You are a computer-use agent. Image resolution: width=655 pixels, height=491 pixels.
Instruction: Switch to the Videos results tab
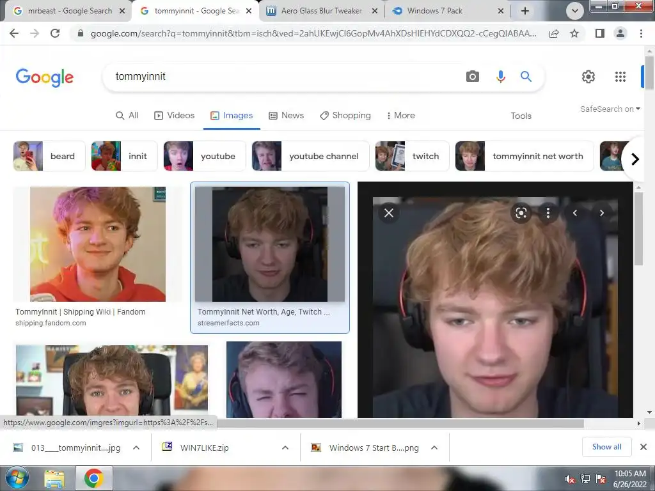pyautogui.click(x=174, y=115)
